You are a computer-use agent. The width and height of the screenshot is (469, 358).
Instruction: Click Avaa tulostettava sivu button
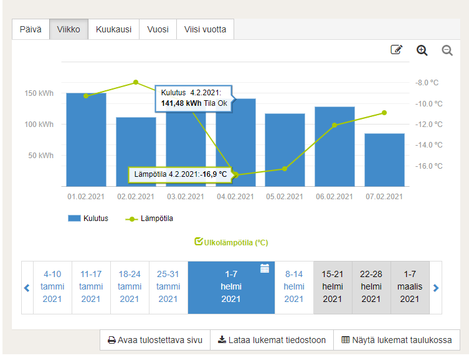coord(155,340)
